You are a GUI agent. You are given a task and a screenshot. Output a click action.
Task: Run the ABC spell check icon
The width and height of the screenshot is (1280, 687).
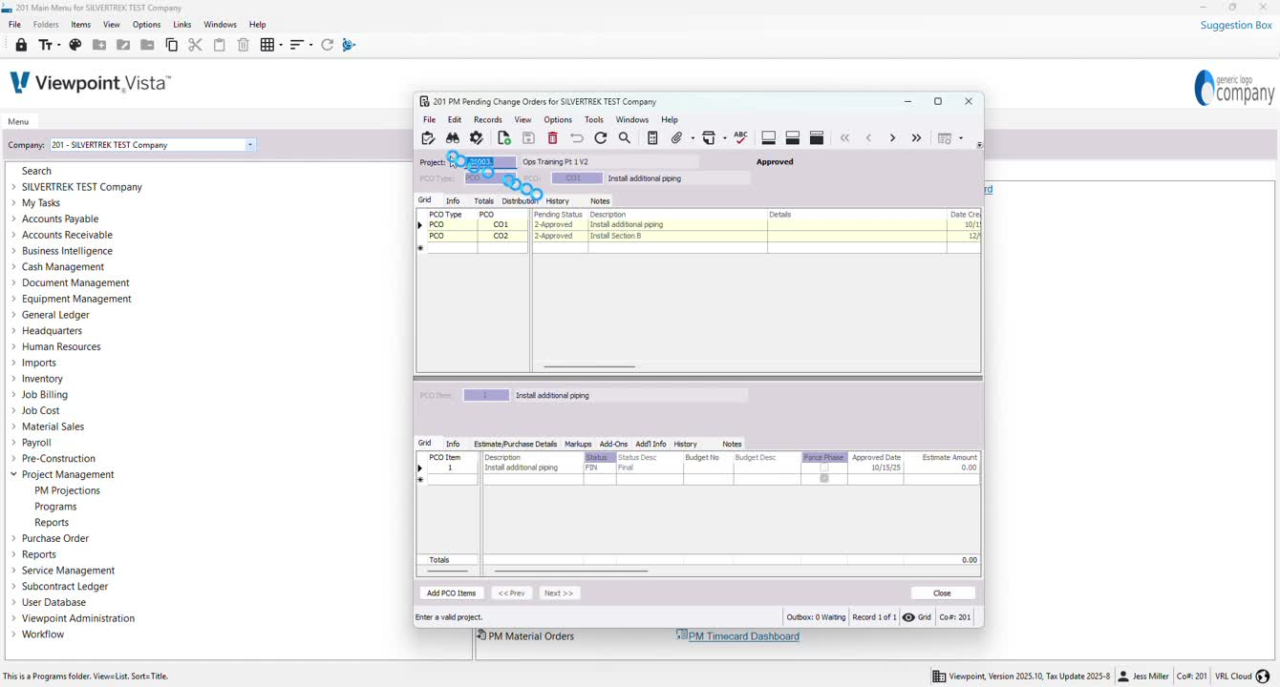[x=740, y=137]
